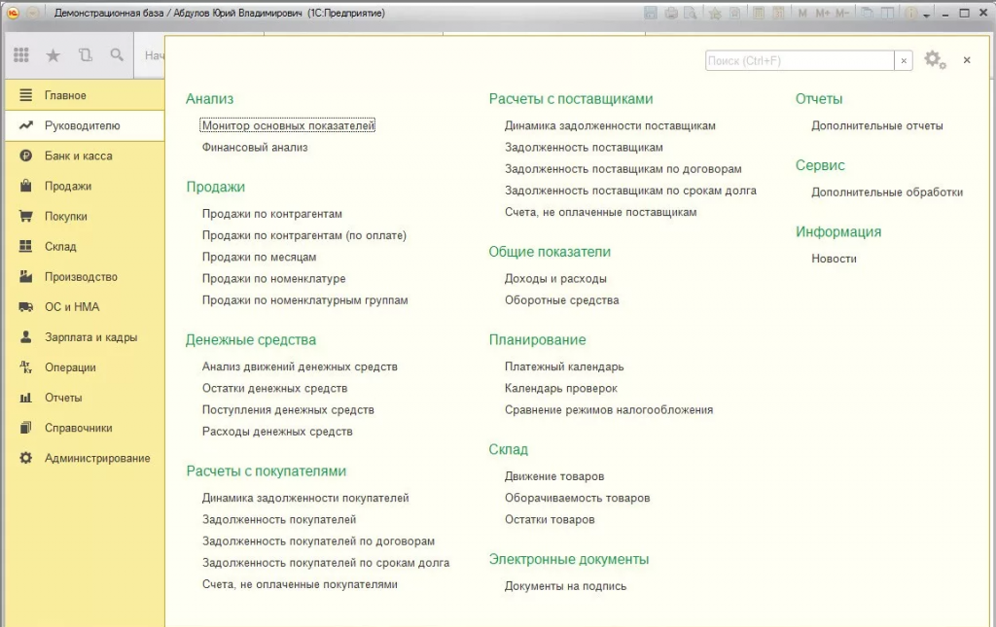Open Динамика задолженности покупателей
The image size is (996, 627).
pyautogui.click(x=305, y=498)
